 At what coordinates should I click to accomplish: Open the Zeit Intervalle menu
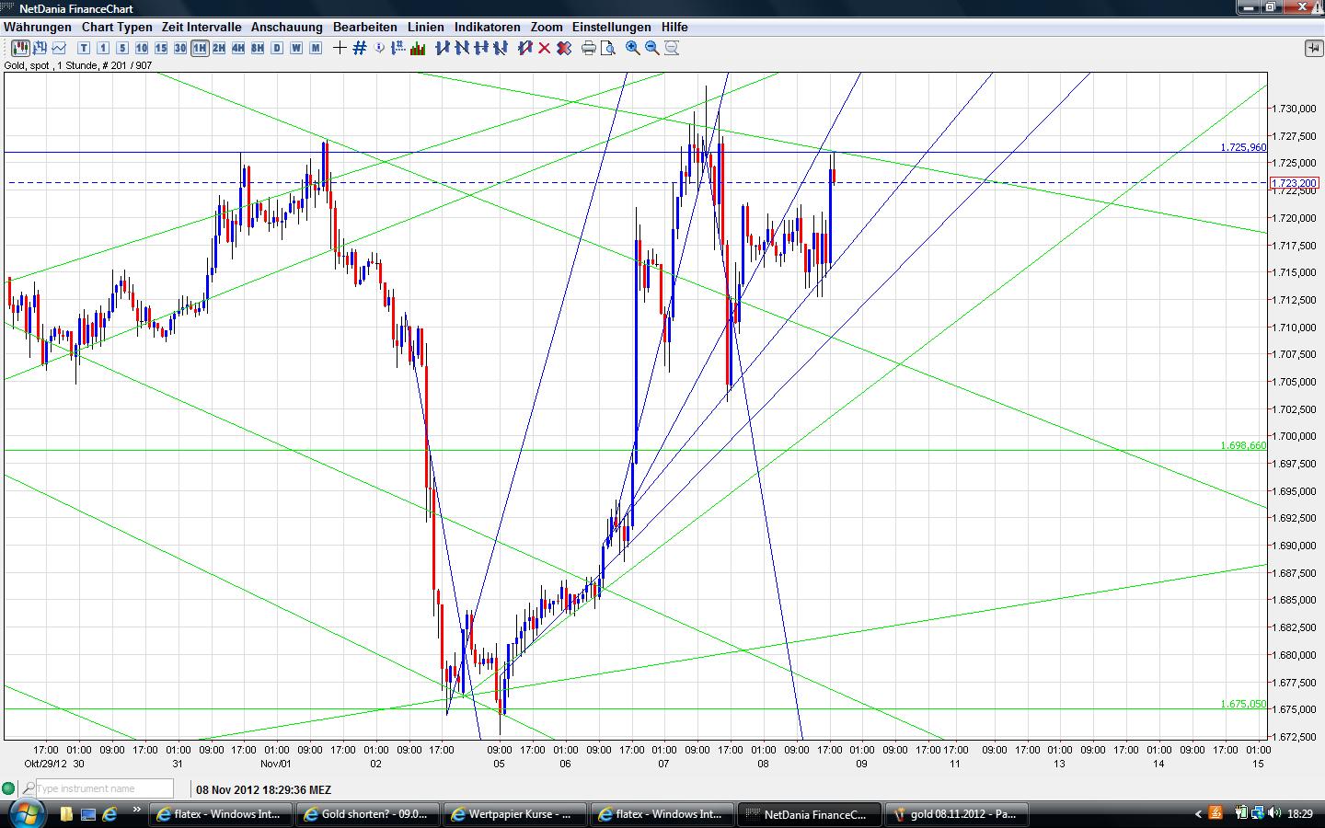pos(200,27)
